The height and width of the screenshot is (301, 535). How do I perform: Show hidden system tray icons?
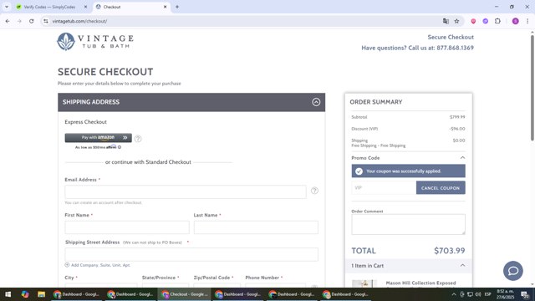[x=454, y=294]
